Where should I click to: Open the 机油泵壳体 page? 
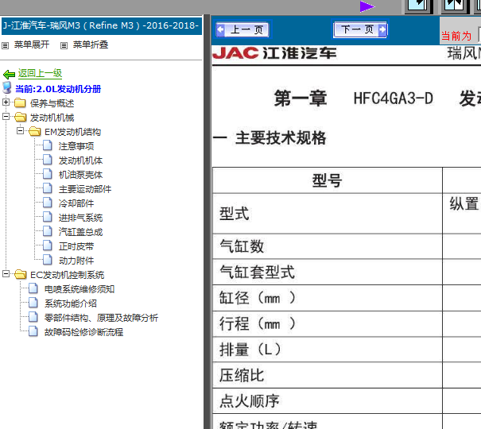point(80,175)
